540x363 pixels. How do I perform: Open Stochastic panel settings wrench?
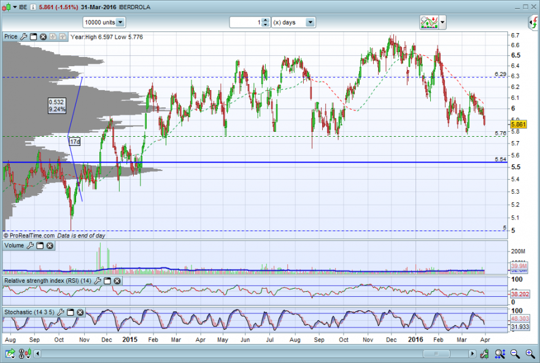pos(61,312)
